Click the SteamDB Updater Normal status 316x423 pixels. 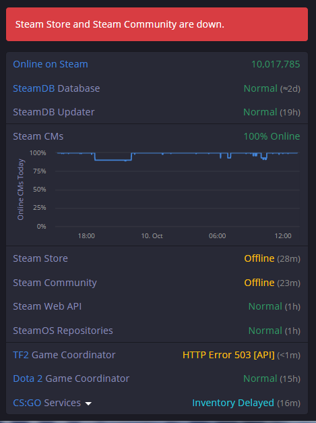point(260,112)
